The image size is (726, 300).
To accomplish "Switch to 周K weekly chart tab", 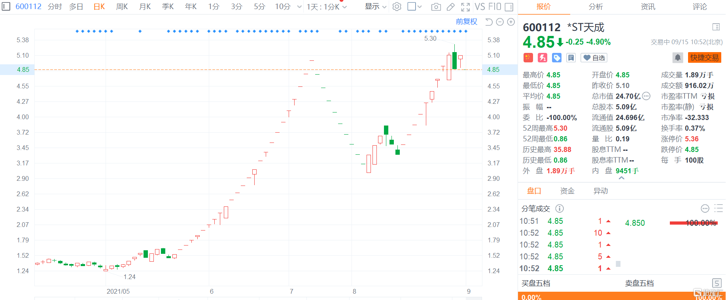I will [122, 7].
